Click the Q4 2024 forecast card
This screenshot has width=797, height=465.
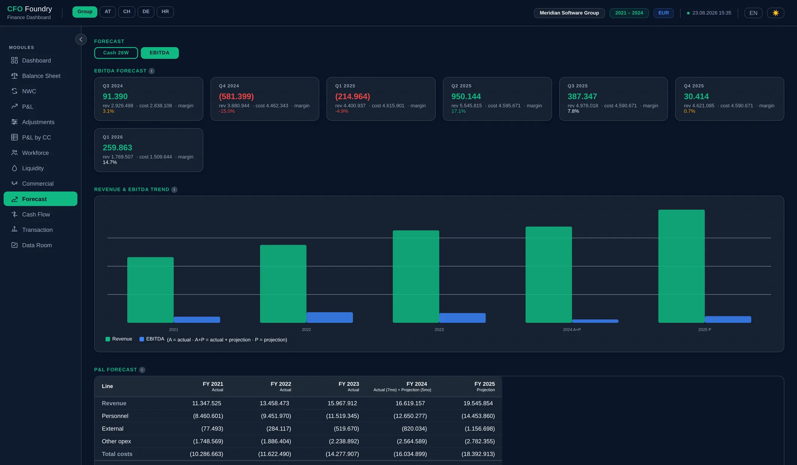point(265,99)
